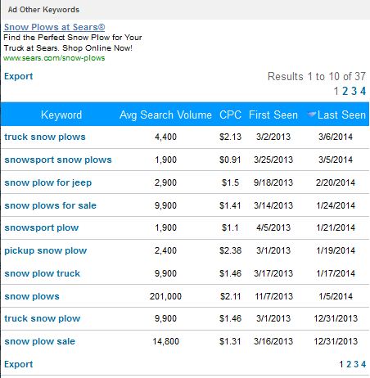Select last seen date 1/19/2014
Screen dimensions: 370x378
click(x=336, y=250)
